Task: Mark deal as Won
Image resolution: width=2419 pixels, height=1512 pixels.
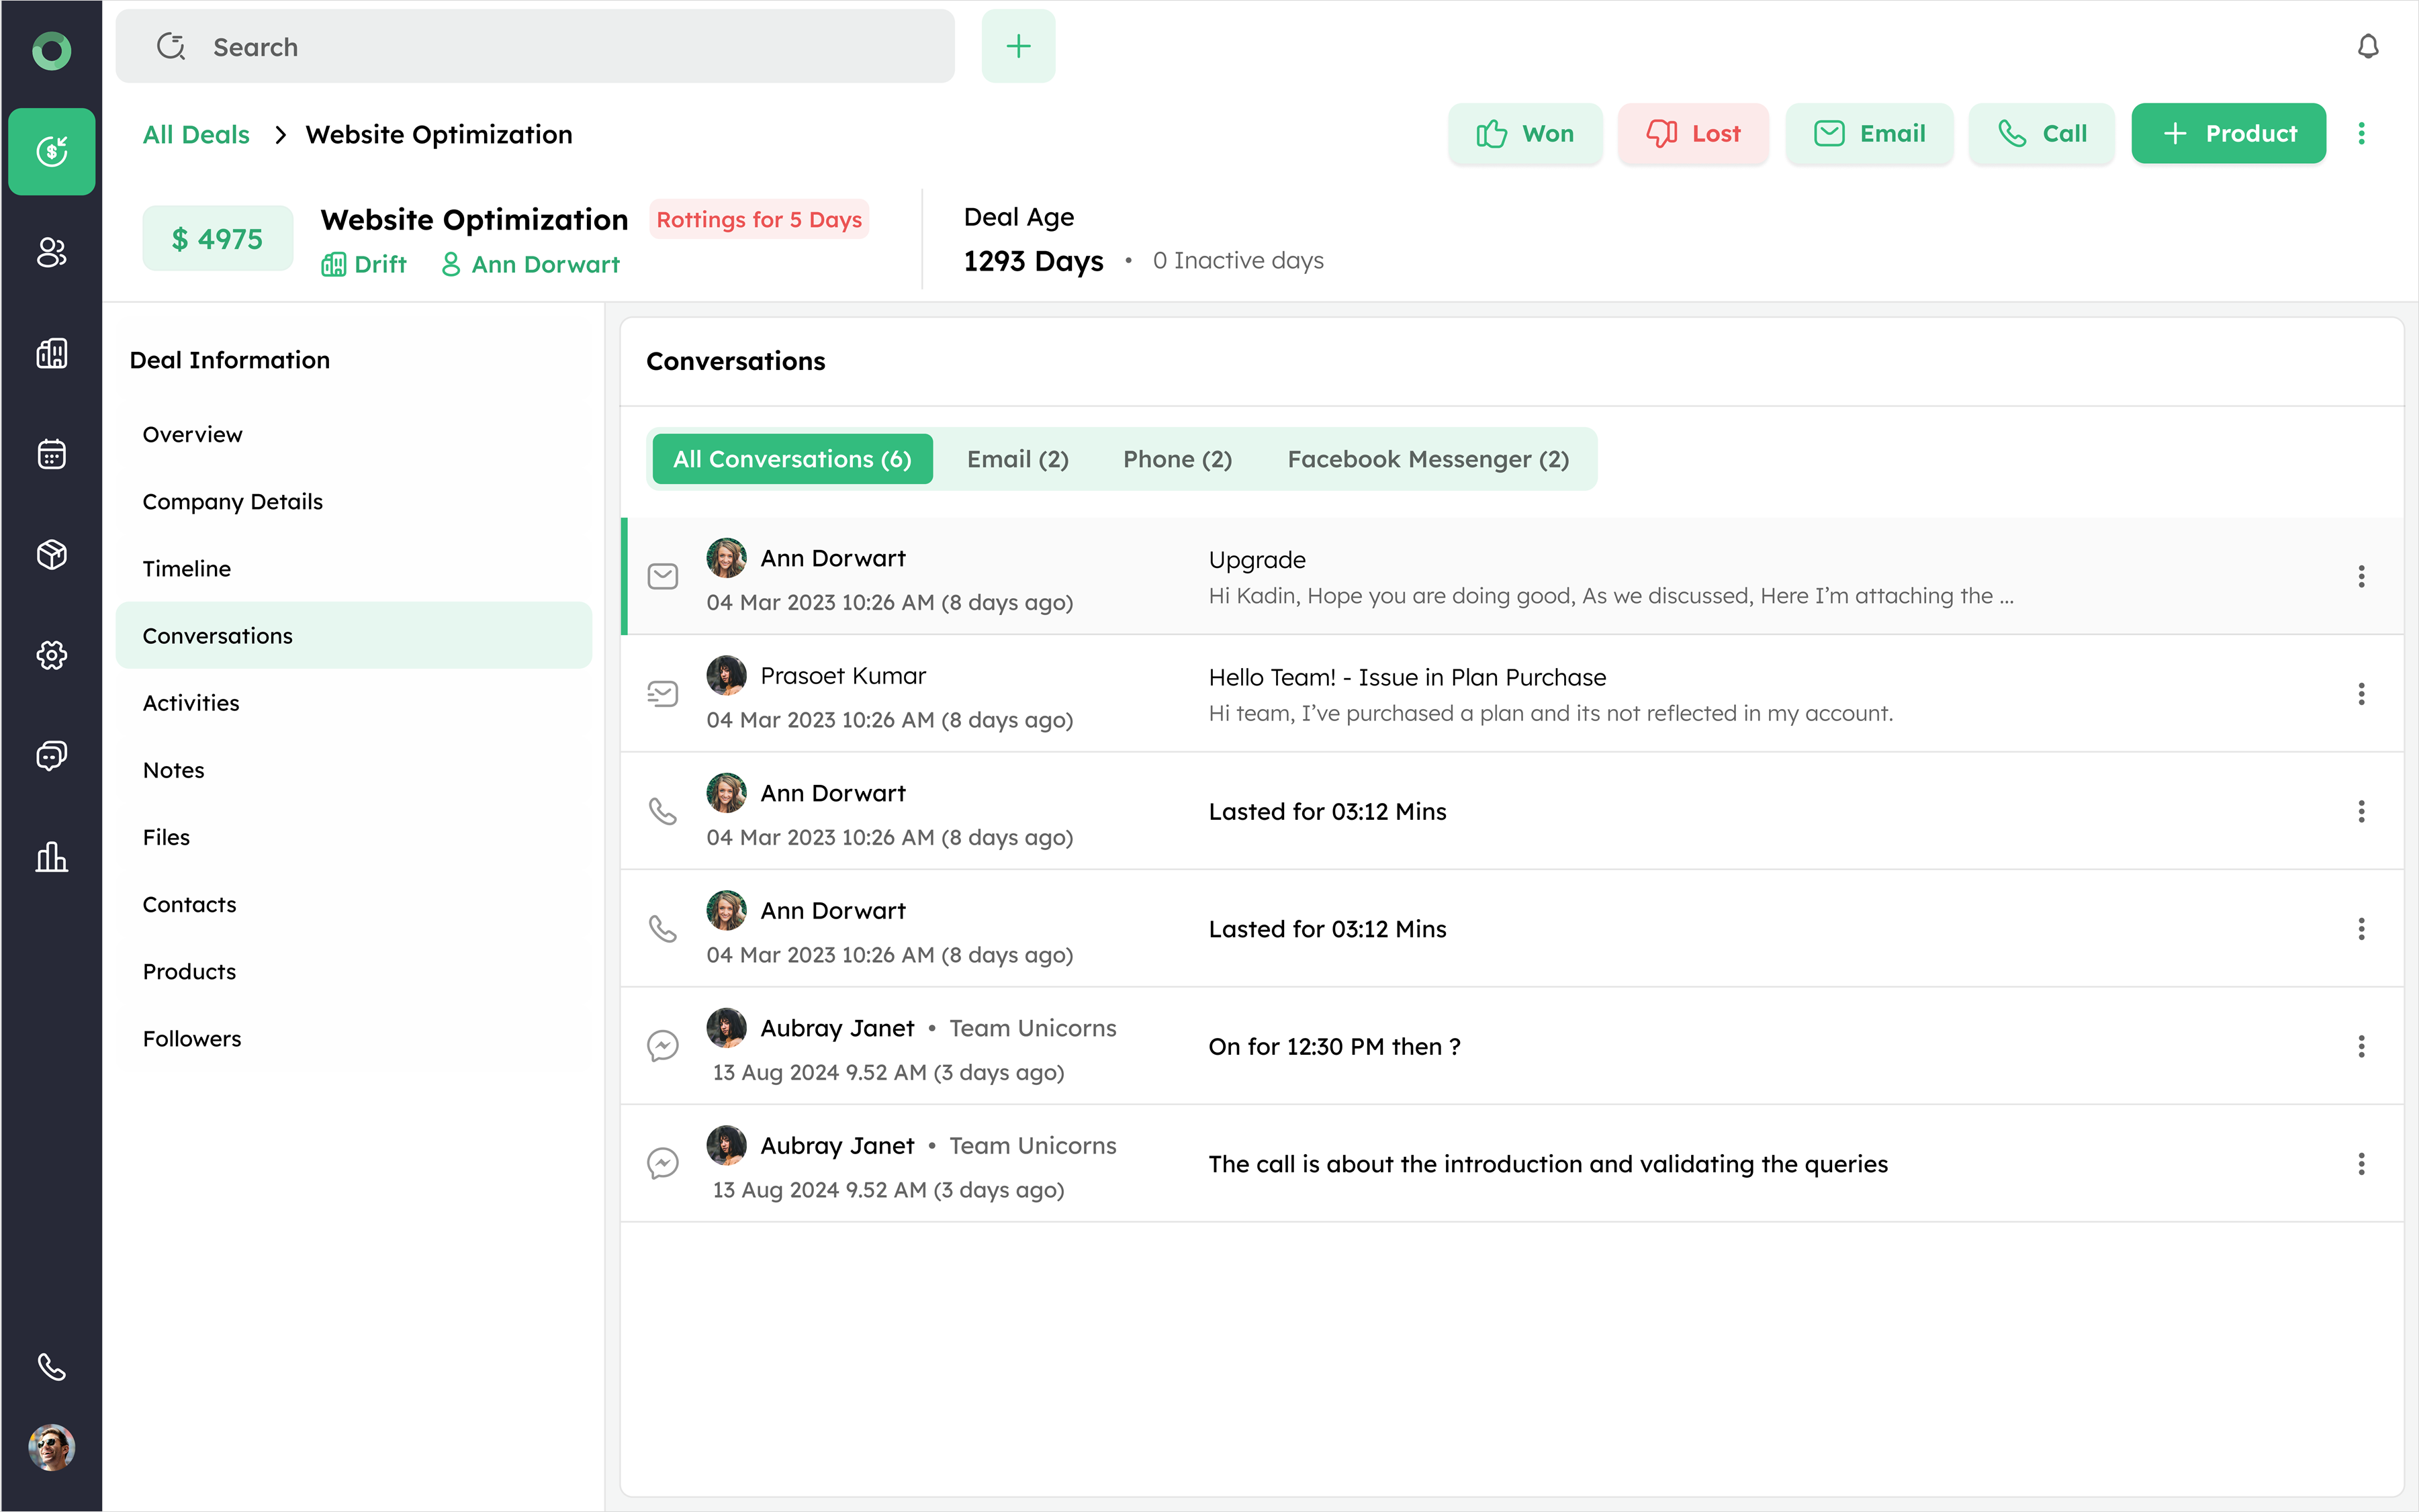Action: (x=1524, y=134)
